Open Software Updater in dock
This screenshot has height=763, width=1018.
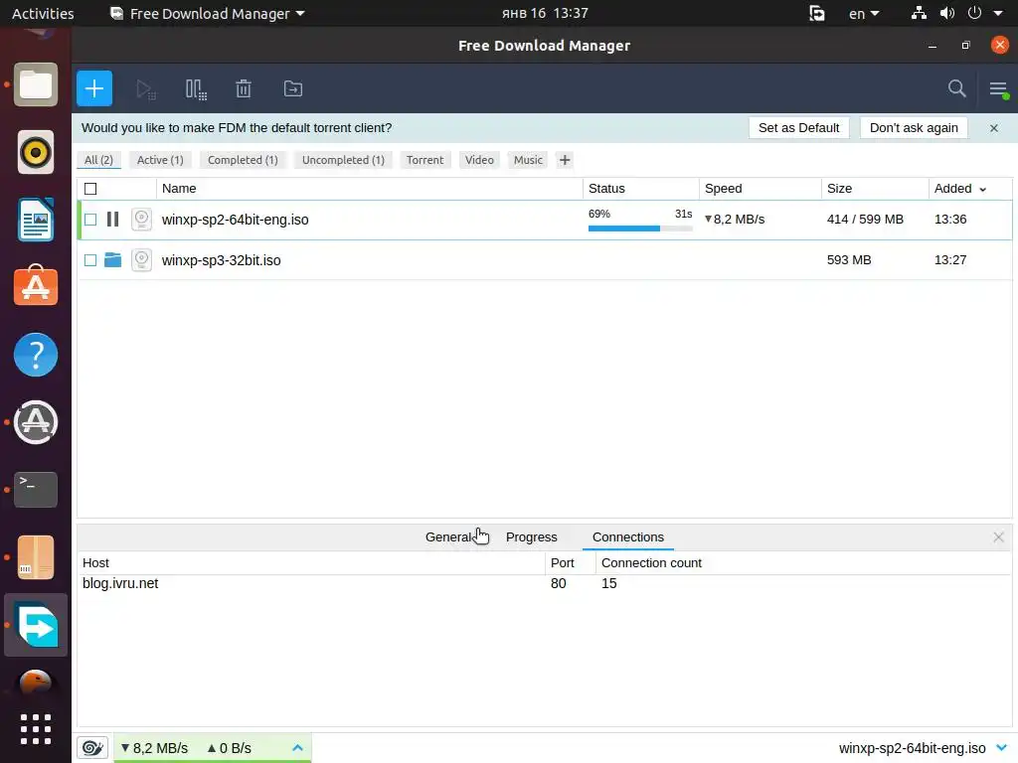coord(36,422)
